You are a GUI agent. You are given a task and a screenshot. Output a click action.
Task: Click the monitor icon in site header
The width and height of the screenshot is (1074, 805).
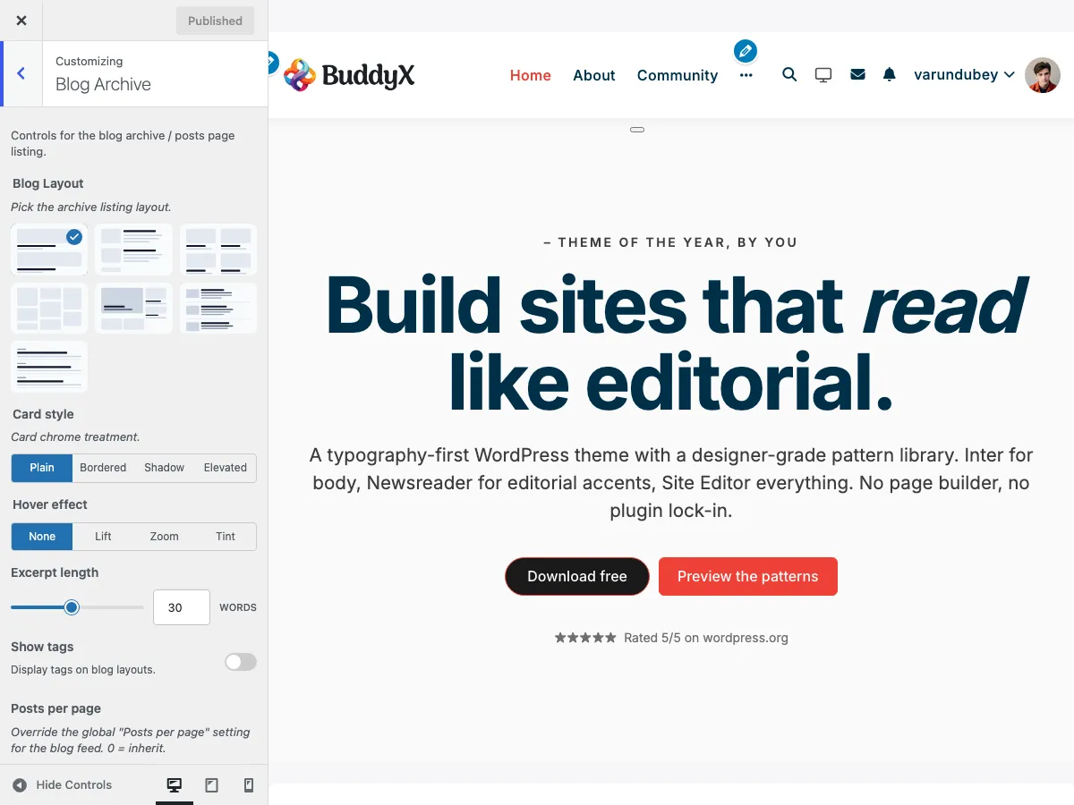[x=823, y=74]
